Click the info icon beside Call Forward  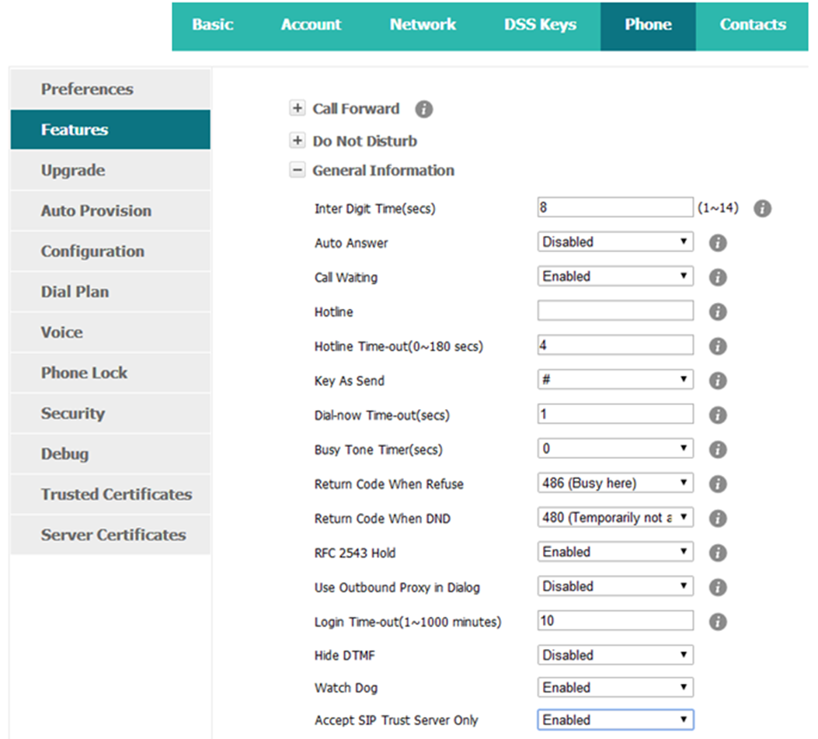[x=423, y=109]
